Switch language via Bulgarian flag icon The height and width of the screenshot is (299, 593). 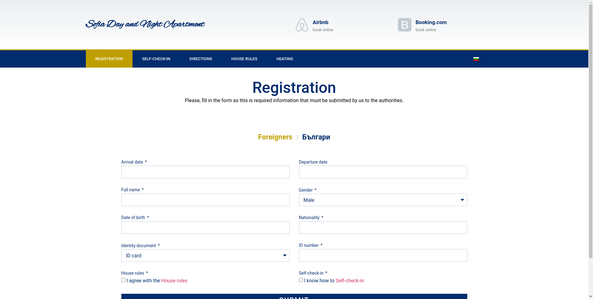click(x=476, y=59)
